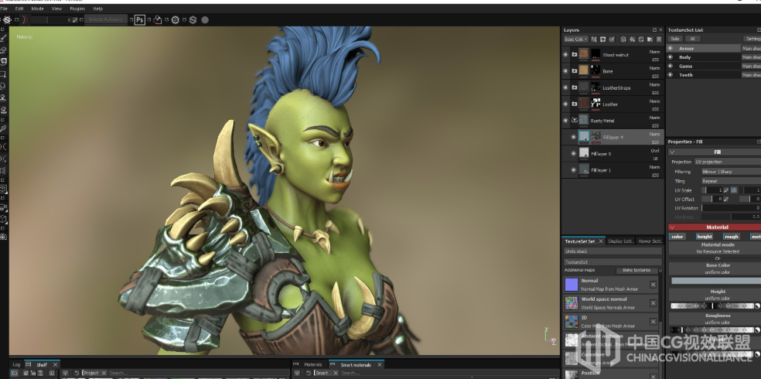761x379 pixels.
Task: Click the Delete layer trash icon
Action: (x=659, y=39)
